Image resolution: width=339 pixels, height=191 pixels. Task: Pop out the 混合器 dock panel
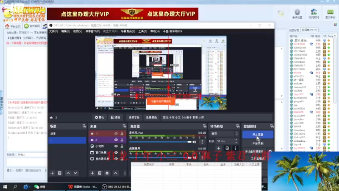[205, 126]
